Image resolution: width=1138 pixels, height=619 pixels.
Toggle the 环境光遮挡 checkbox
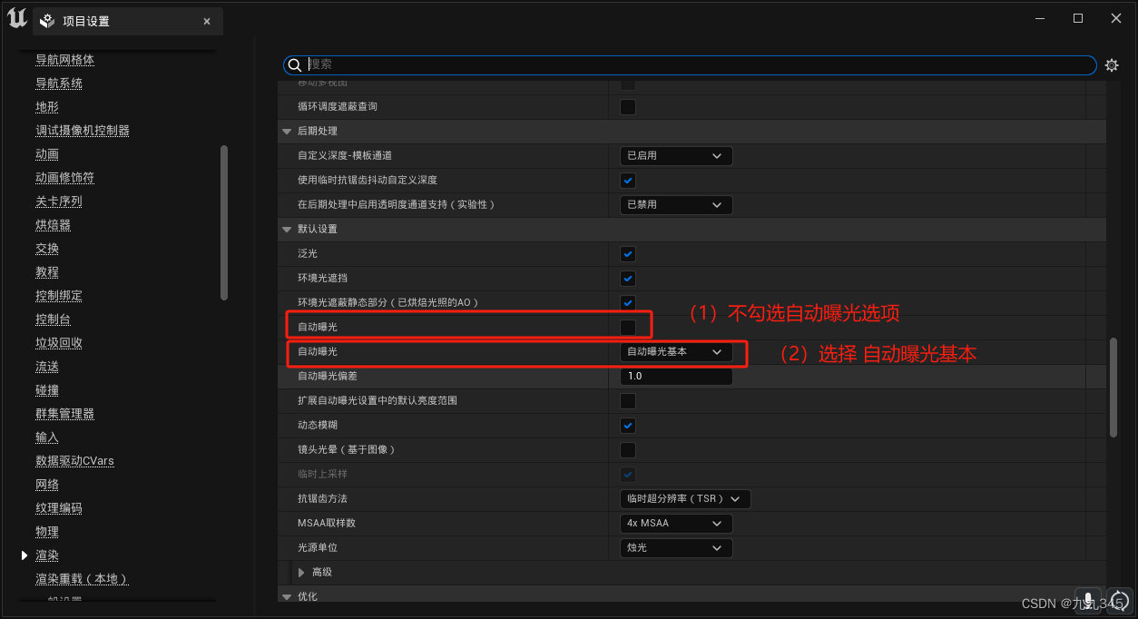point(628,279)
